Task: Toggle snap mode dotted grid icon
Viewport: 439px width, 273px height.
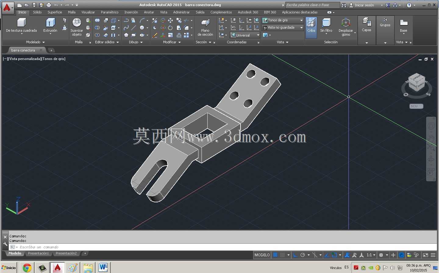Action: click(x=283, y=255)
